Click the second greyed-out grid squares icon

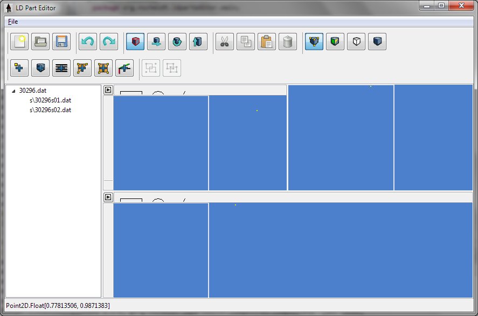[x=172, y=68]
